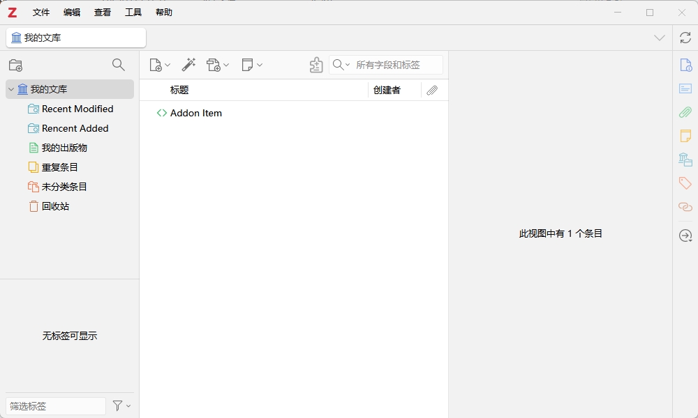
Task: Open the tag filter dropdown
Action: click(x=122, y=406)
